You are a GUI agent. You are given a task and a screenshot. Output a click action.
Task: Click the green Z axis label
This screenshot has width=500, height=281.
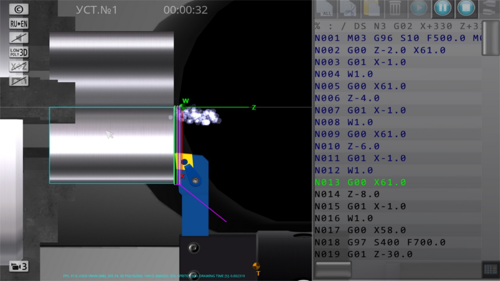tap(254, 108)
